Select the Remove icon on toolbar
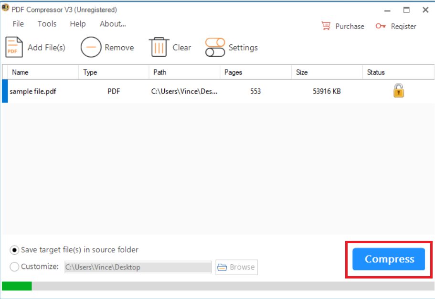435x299 pixels. 91,47
